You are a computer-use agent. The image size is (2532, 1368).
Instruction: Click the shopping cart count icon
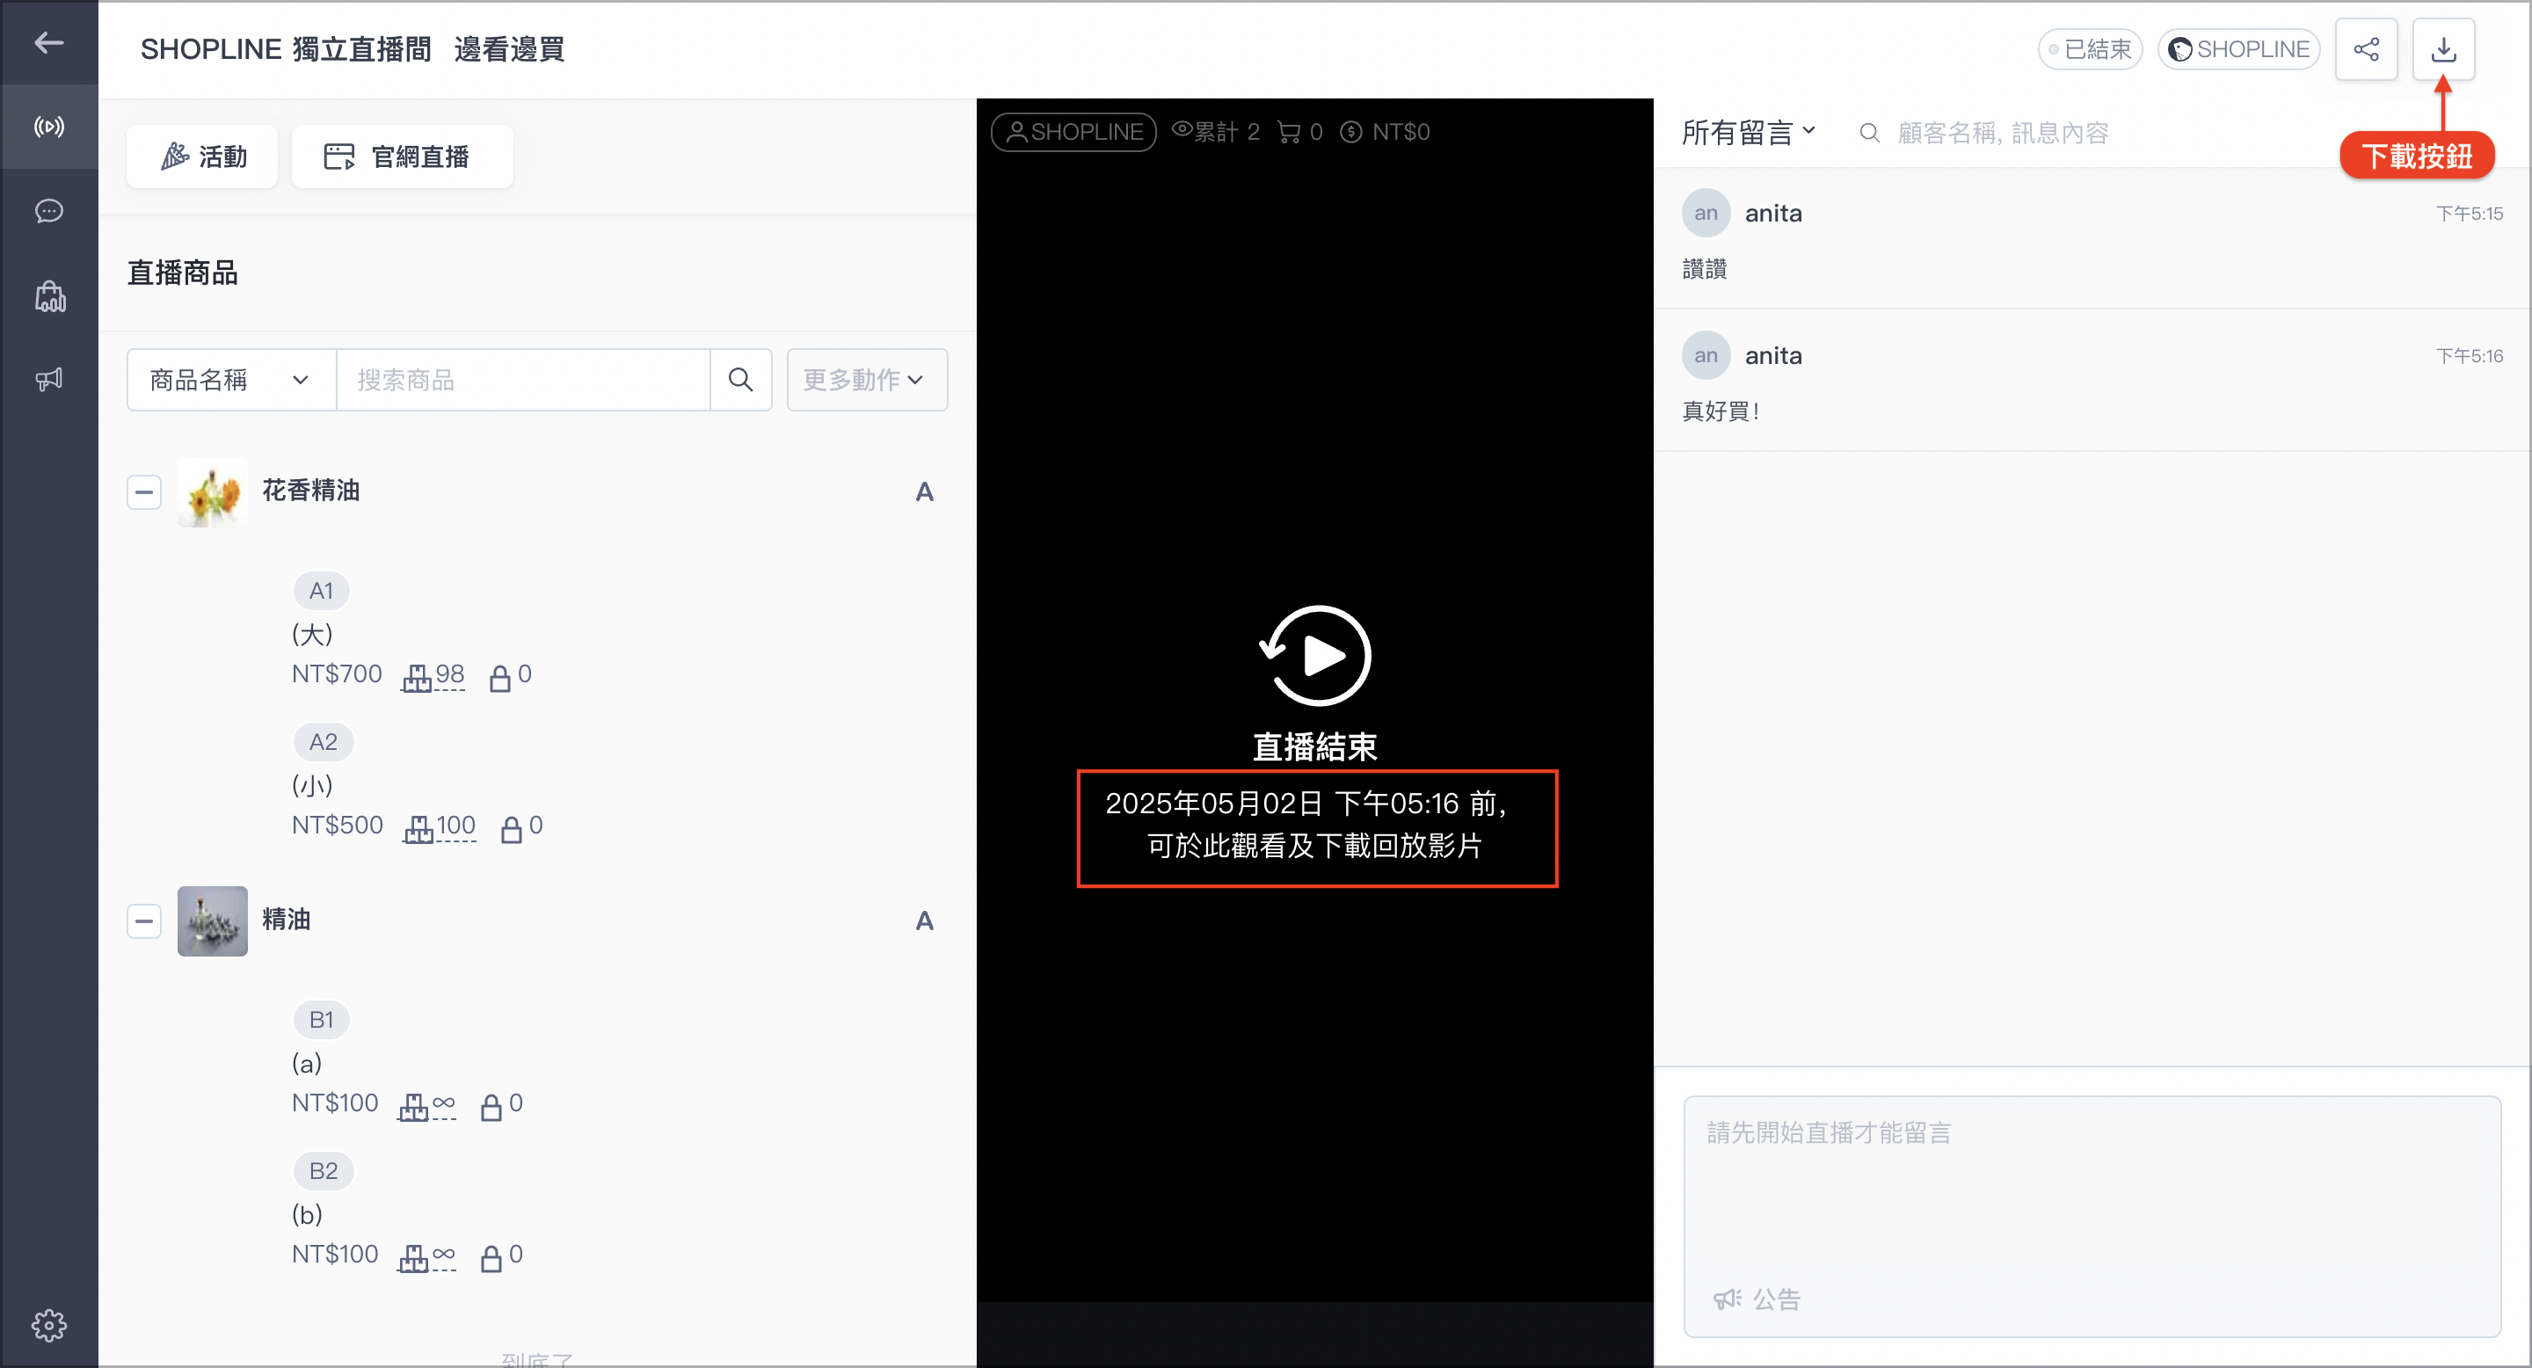click(1289, 132)
